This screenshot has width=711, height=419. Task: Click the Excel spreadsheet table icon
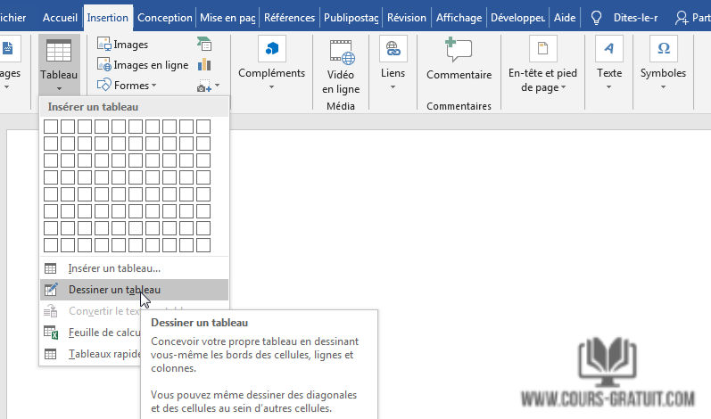[x=51, y=333]
